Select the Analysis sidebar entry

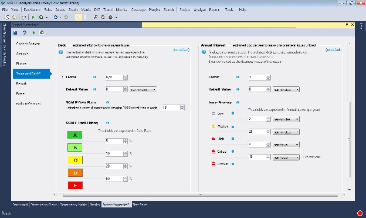[22, 53]
